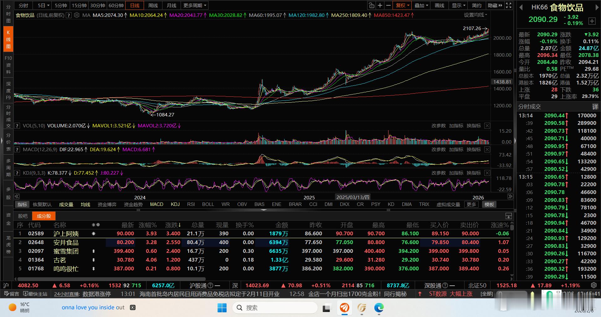
Task: Switch to 日线 daily chart
Action: point(135,5)
